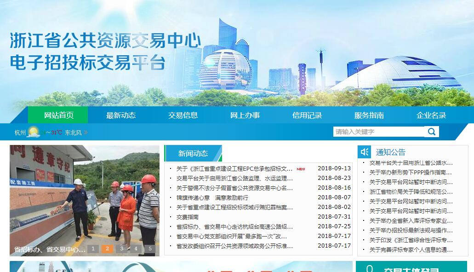Show carousel slide 5
Screen dimensions: 474x272
(150, 249)
